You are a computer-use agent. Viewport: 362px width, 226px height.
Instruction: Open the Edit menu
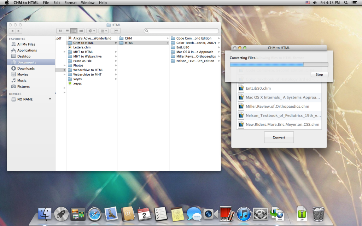[57, 3]
